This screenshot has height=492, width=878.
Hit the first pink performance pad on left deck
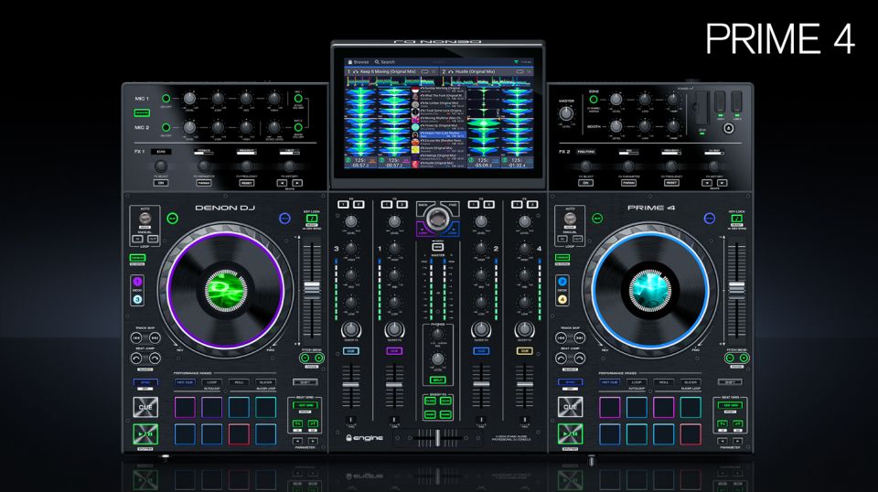(183, 406)
